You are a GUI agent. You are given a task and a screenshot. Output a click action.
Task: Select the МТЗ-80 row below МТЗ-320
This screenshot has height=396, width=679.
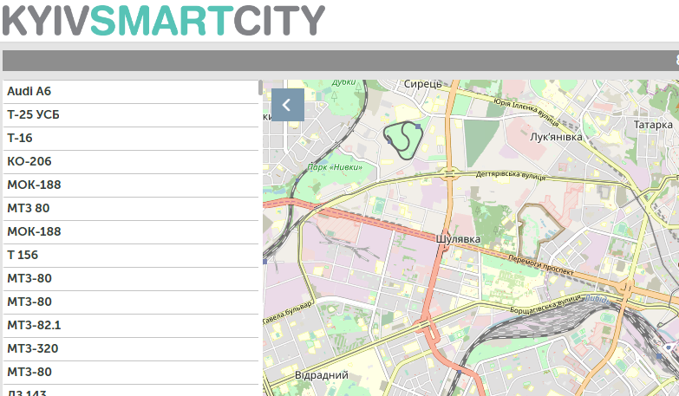[131, 373]
